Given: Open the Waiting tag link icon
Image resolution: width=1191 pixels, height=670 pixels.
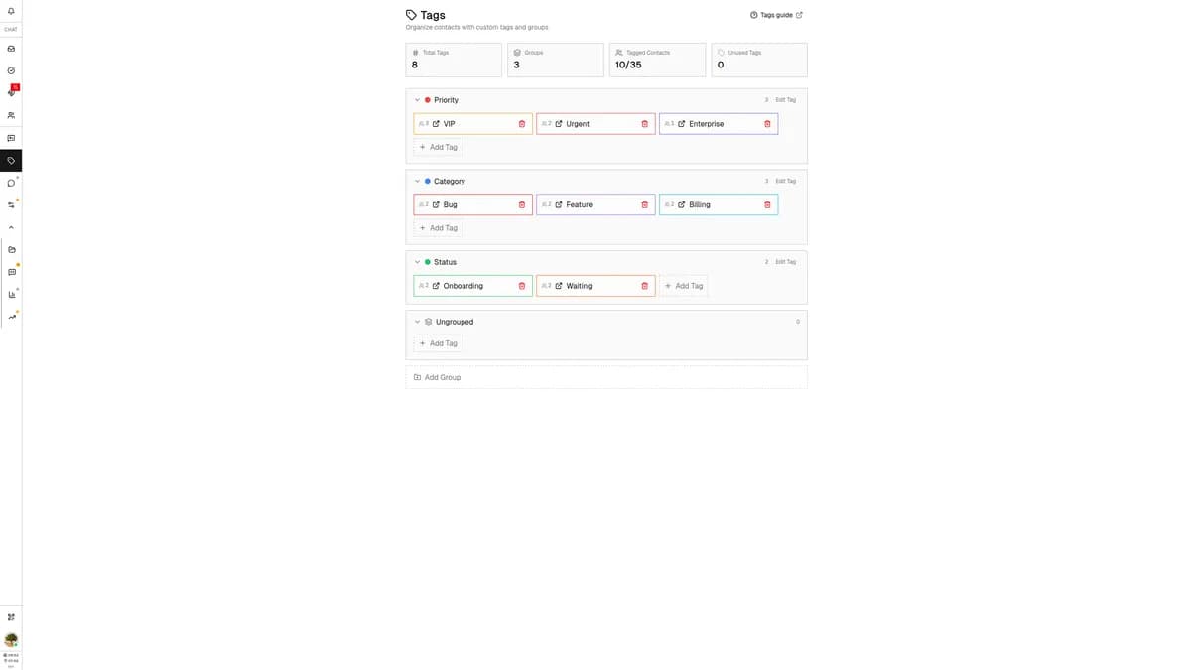Looking at the screenshot, I should point(559,286).
